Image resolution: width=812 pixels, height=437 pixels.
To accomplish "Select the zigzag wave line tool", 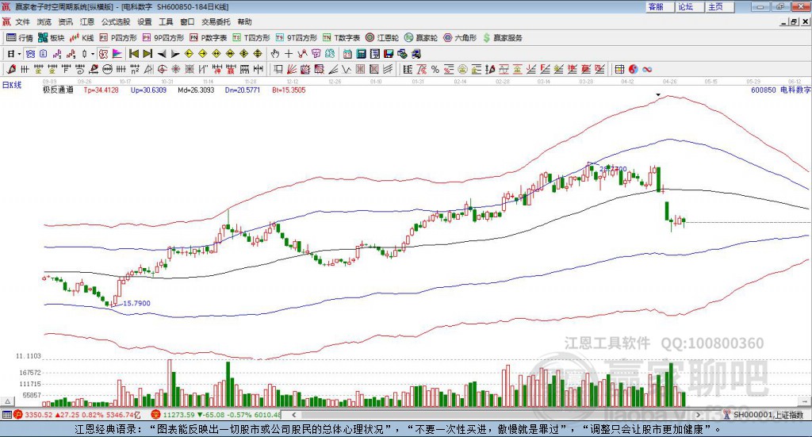I will pyautogui.click(x=346, y=69).
